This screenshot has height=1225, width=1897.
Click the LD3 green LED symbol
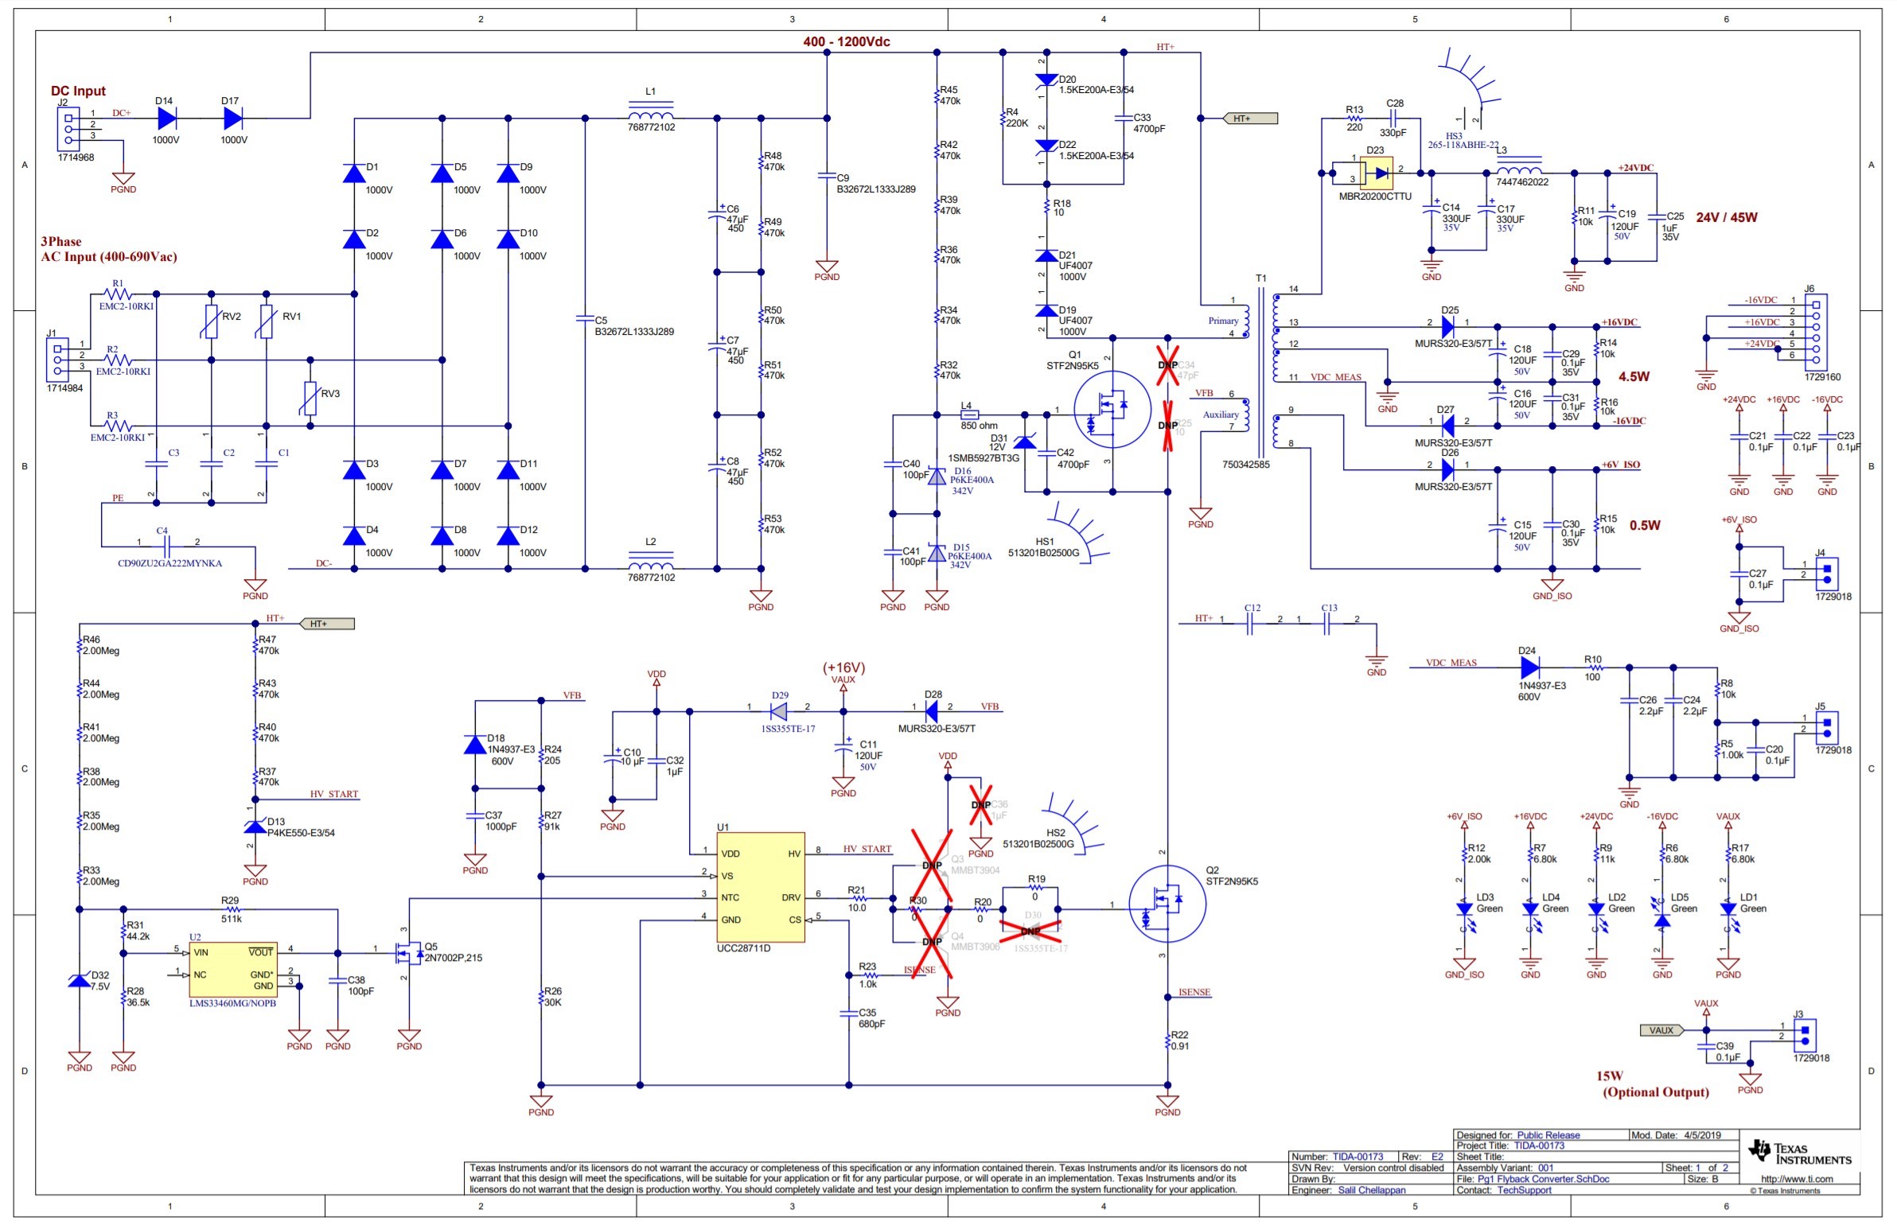[1464, 912]
